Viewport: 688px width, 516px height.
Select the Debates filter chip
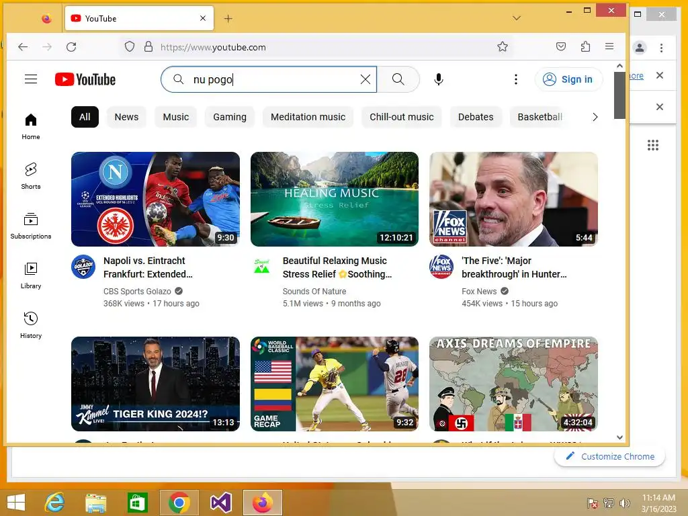coord(476,117)
